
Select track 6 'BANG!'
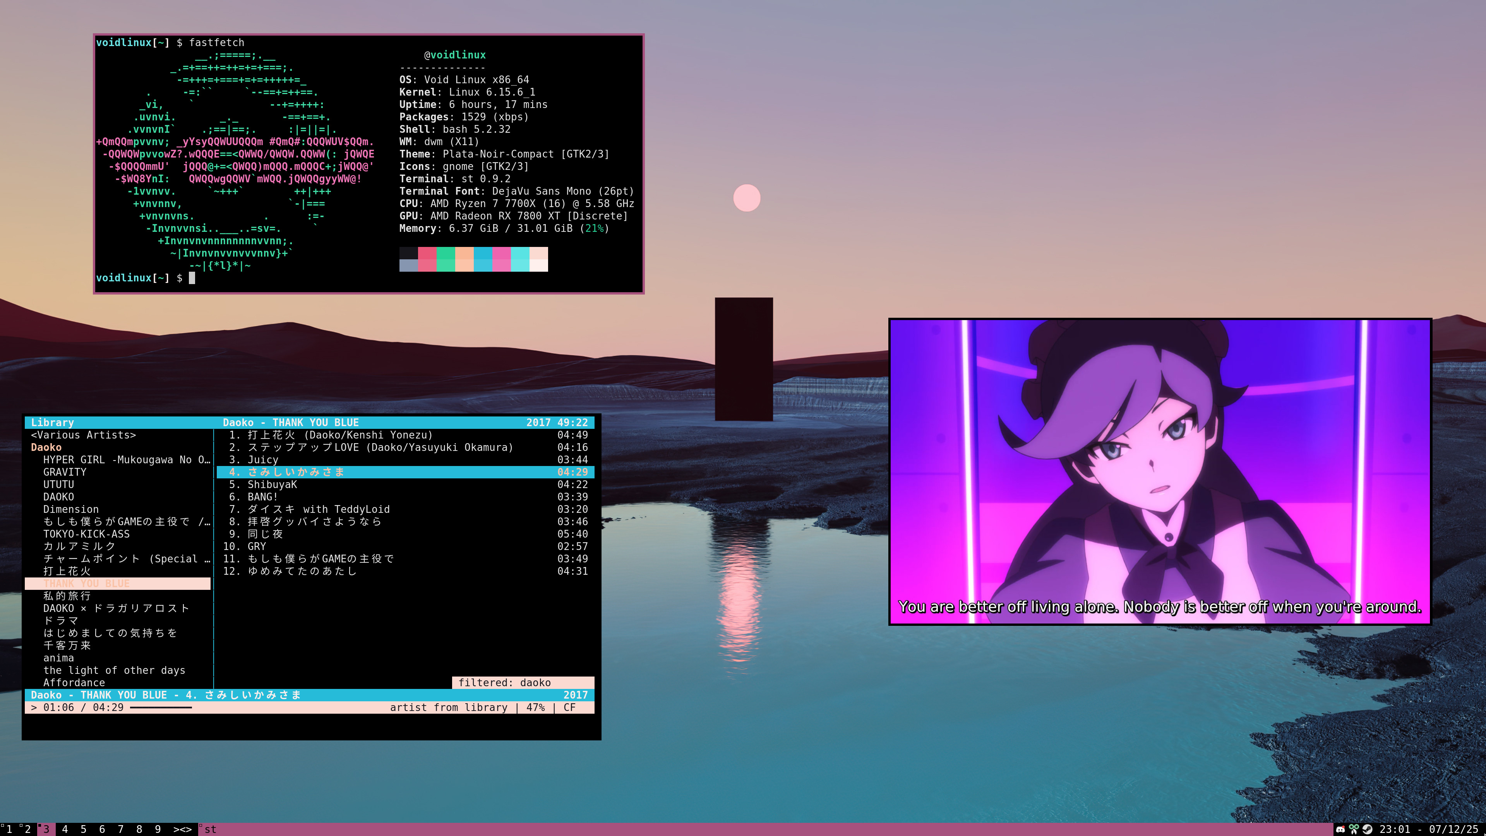pos(406,497)
